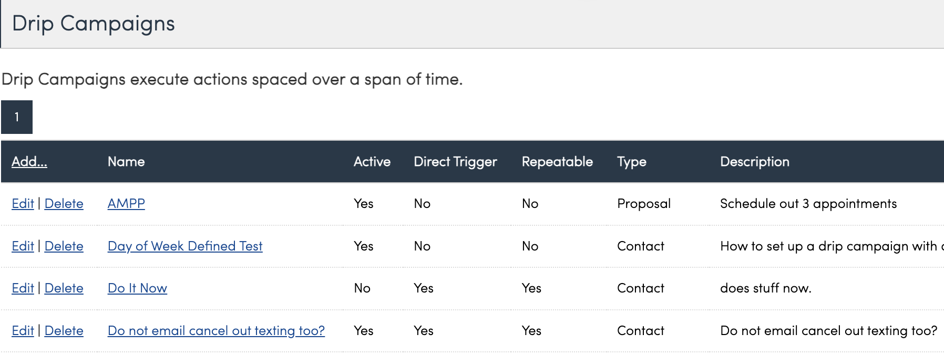
Task: Delete the AMPP drip campaign
Action: tap(64, 204)
